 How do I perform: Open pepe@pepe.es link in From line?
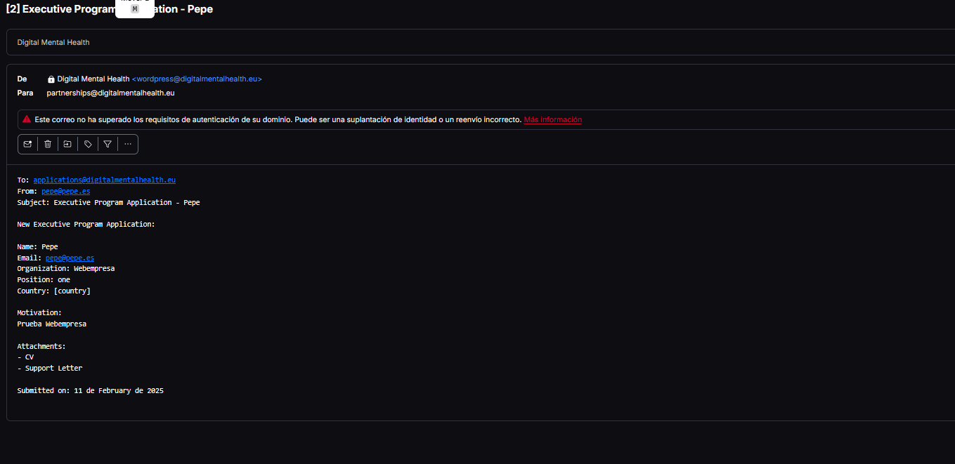pos(66,191)
